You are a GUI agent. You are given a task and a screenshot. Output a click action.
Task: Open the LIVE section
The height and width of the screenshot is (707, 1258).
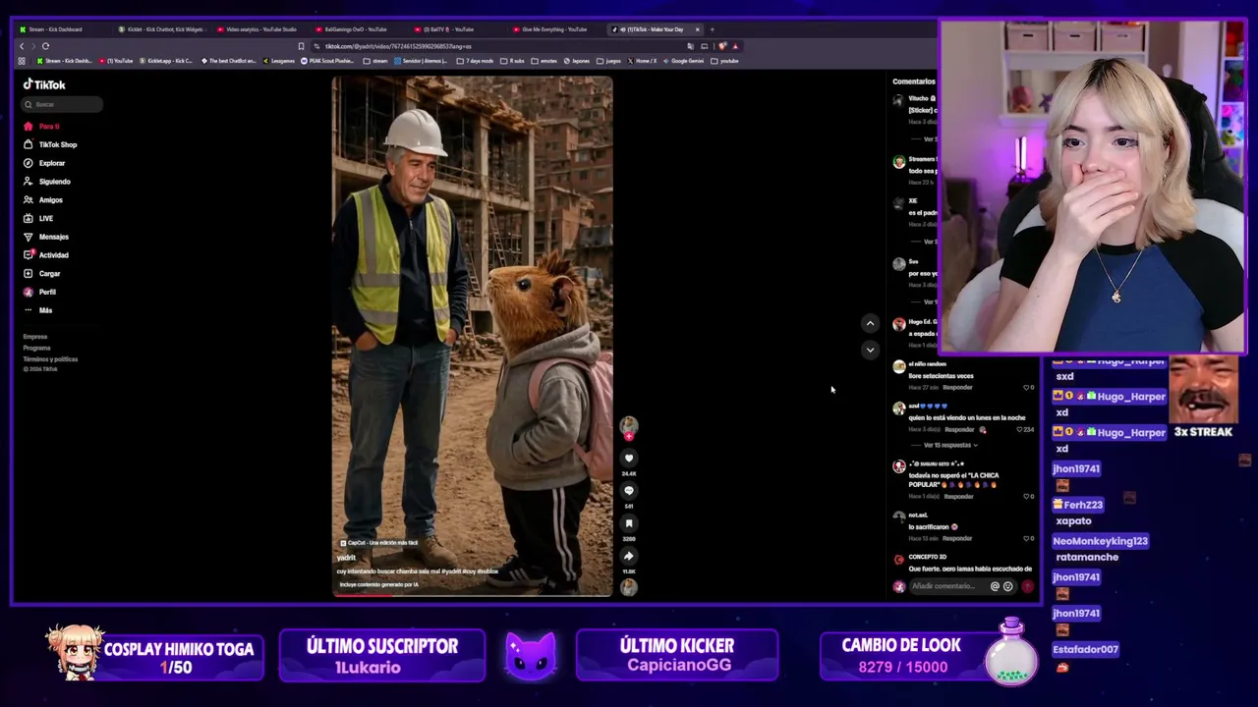[38, 218]
